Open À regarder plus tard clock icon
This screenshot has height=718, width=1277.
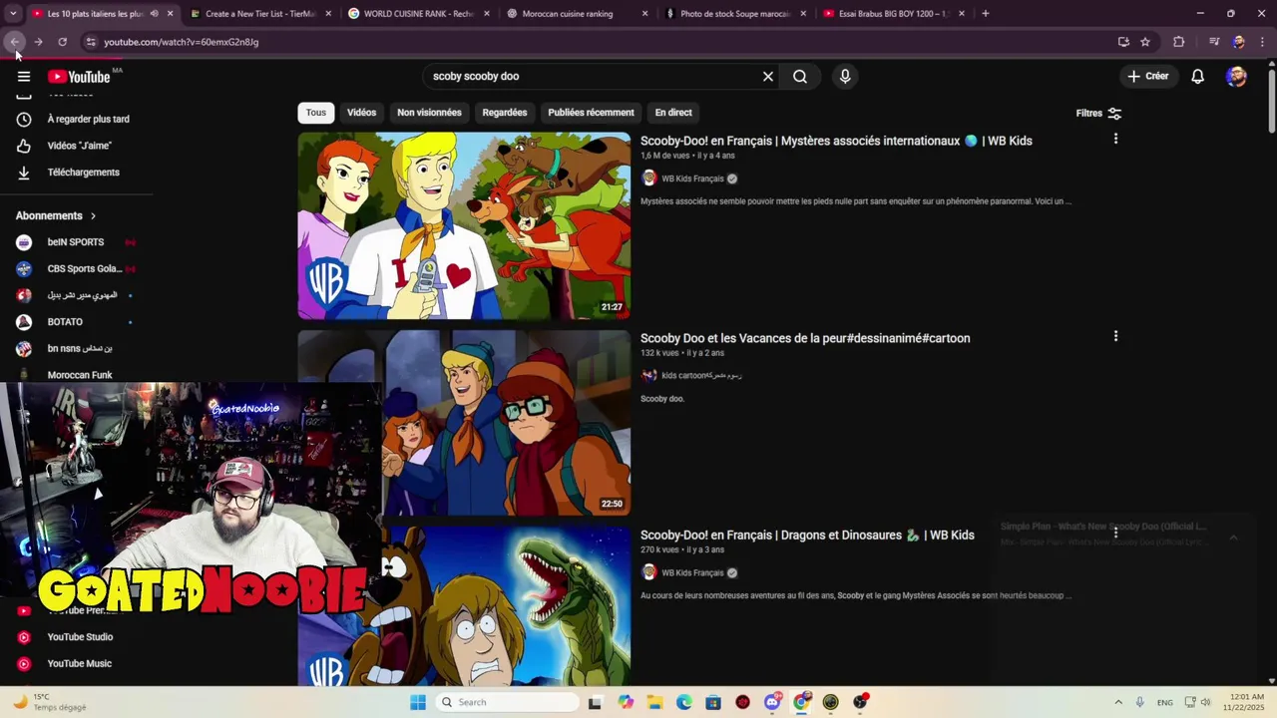point(24,120)
